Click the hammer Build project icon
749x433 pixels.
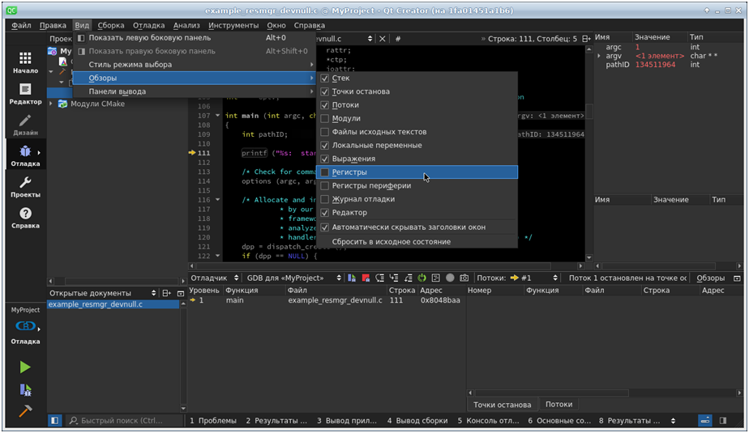coord(25,411)
